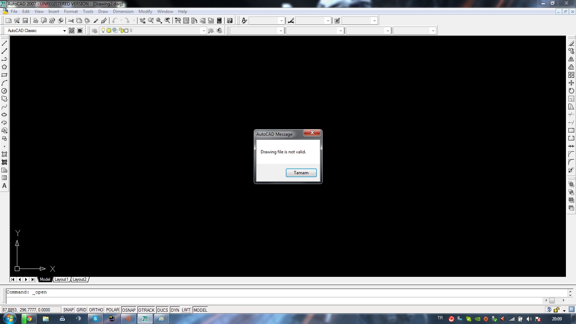576x324 pixels.
Task: Open the QuickCalc calculator icon
Action: point(219,21)
